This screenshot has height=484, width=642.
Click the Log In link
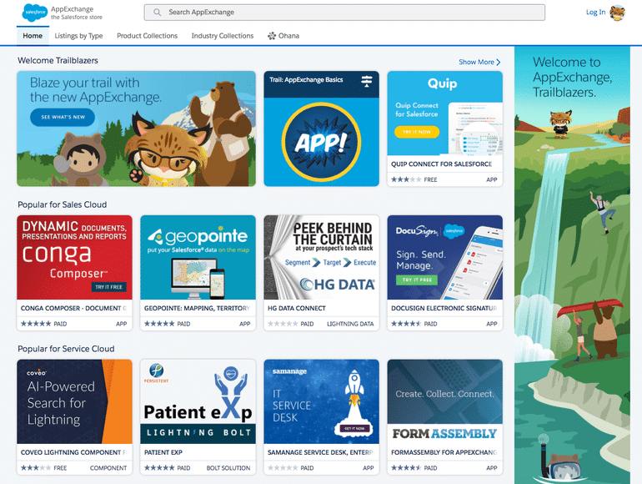pyautogui.click(x=596, y=13)
